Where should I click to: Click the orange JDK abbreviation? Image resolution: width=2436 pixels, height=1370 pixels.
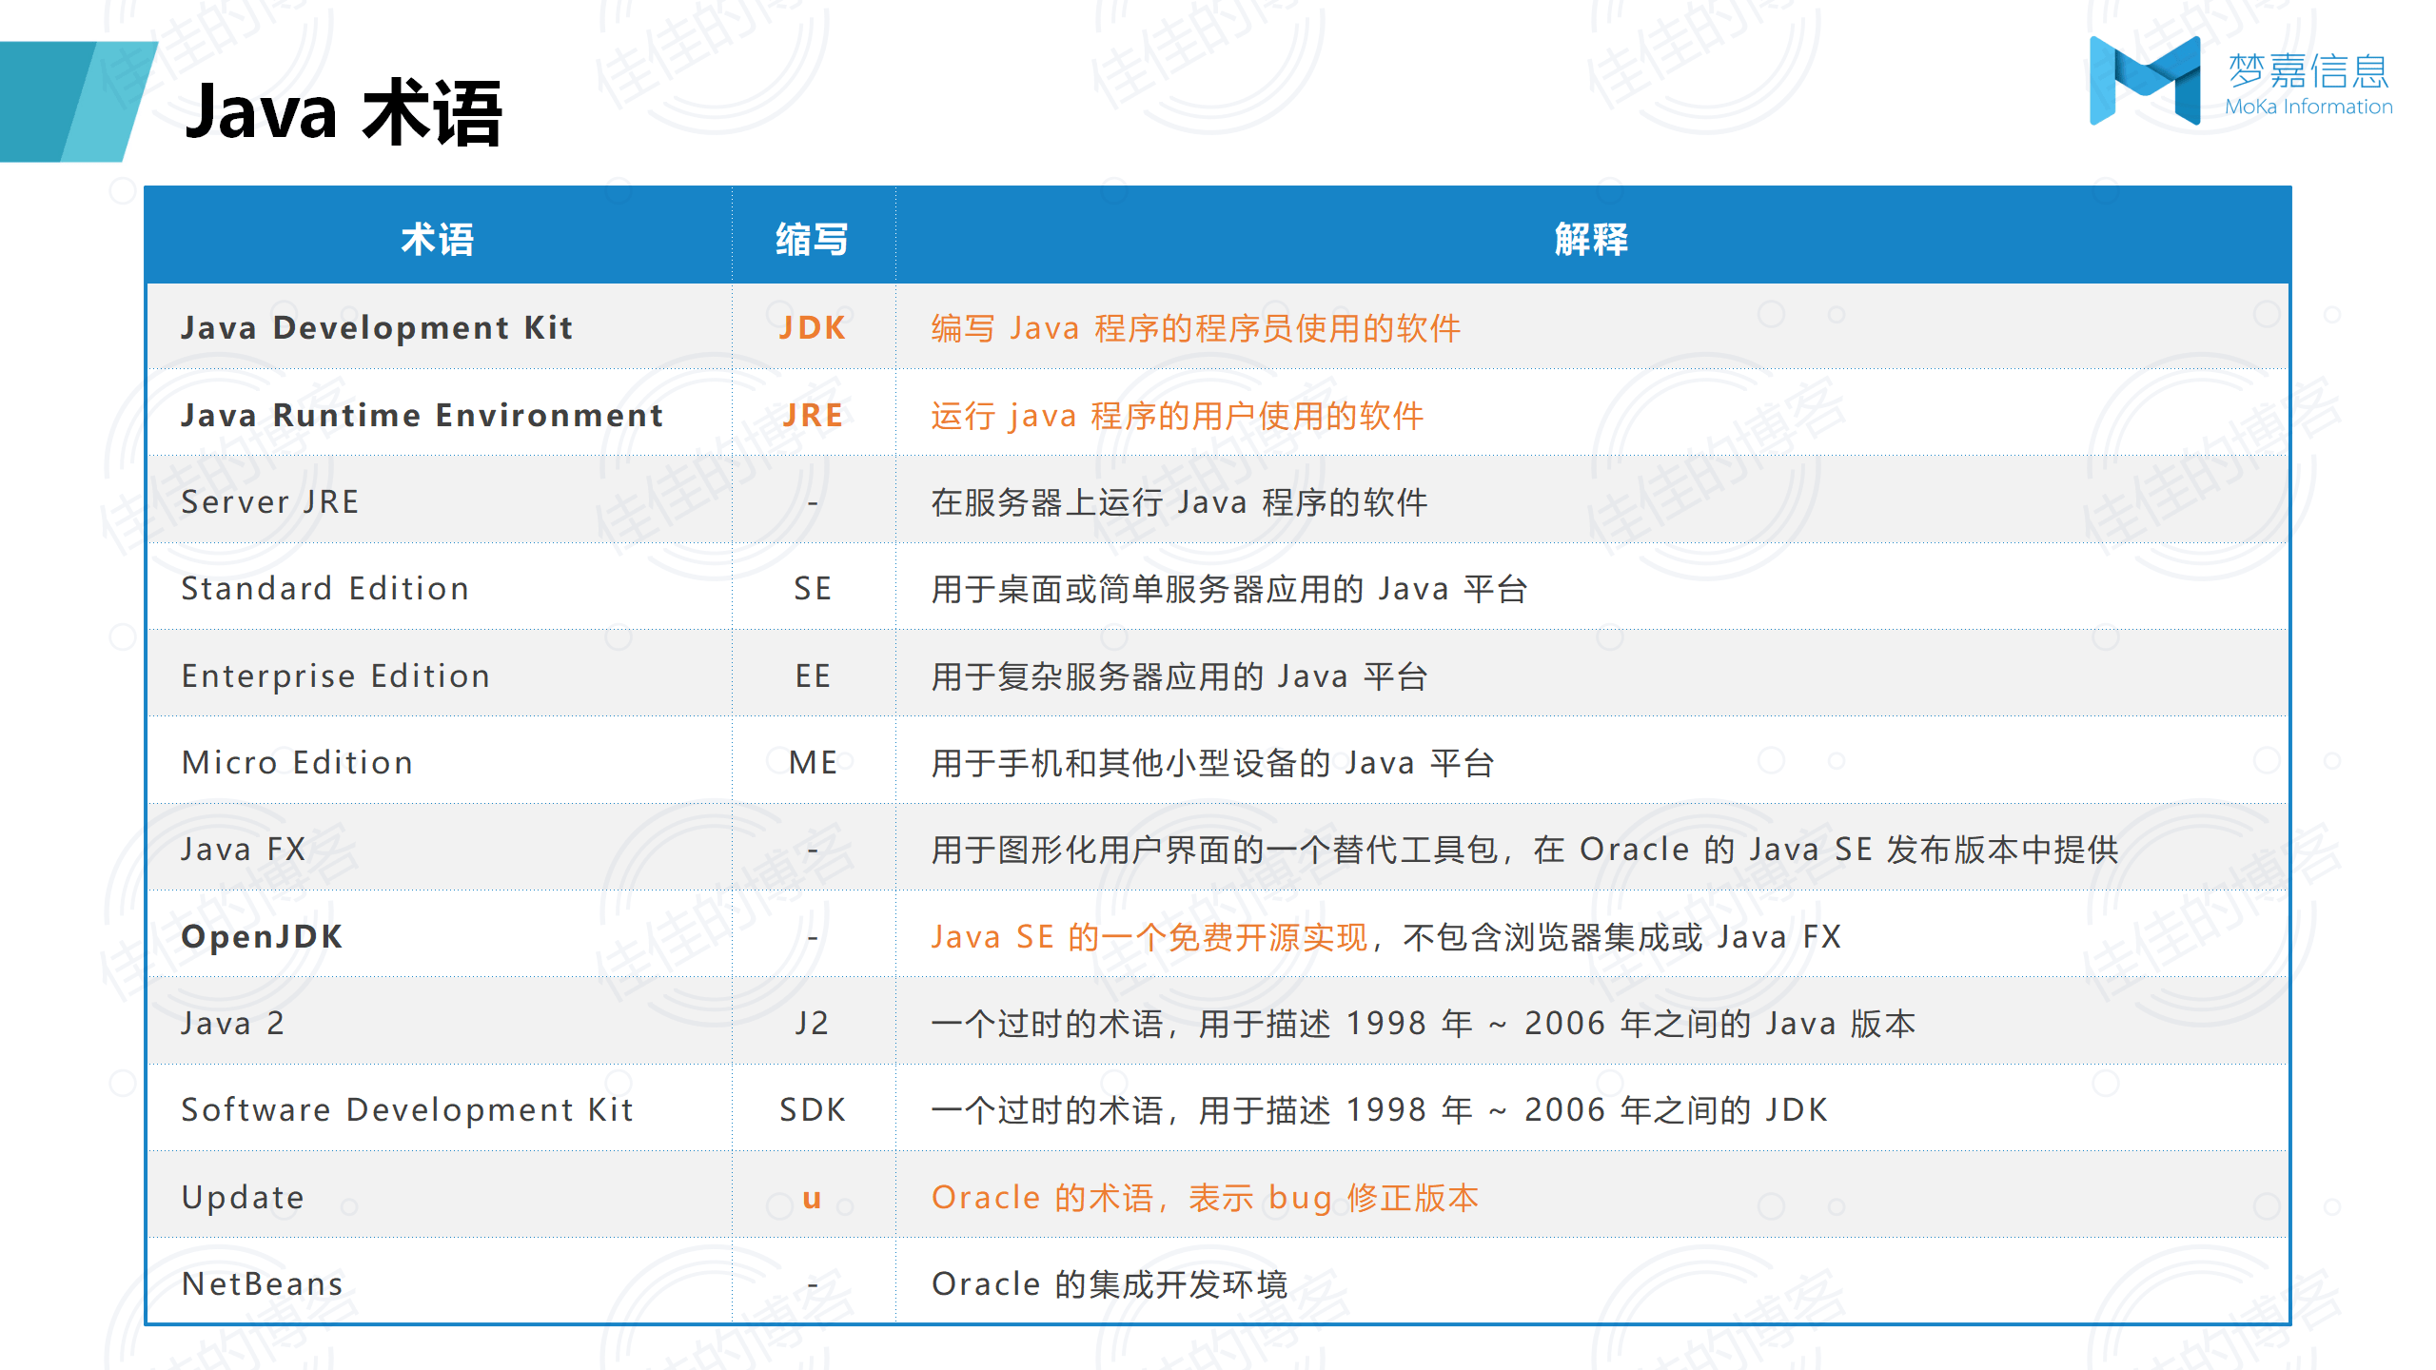pos(813,327)
